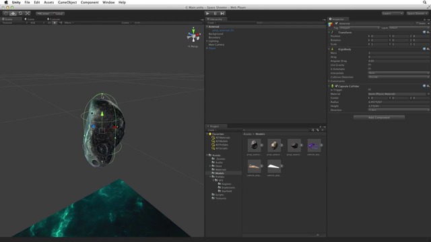The height and width of the screenshot is (242, 431).
Task: Select the Move (translate) tool
Action: pos(13,13)
